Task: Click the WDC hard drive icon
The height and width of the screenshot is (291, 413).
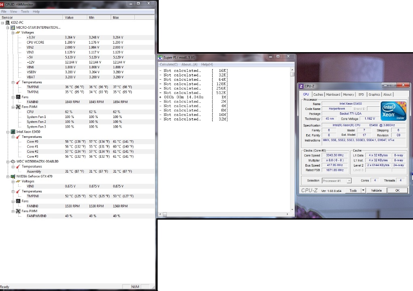Action: point(13,161)
